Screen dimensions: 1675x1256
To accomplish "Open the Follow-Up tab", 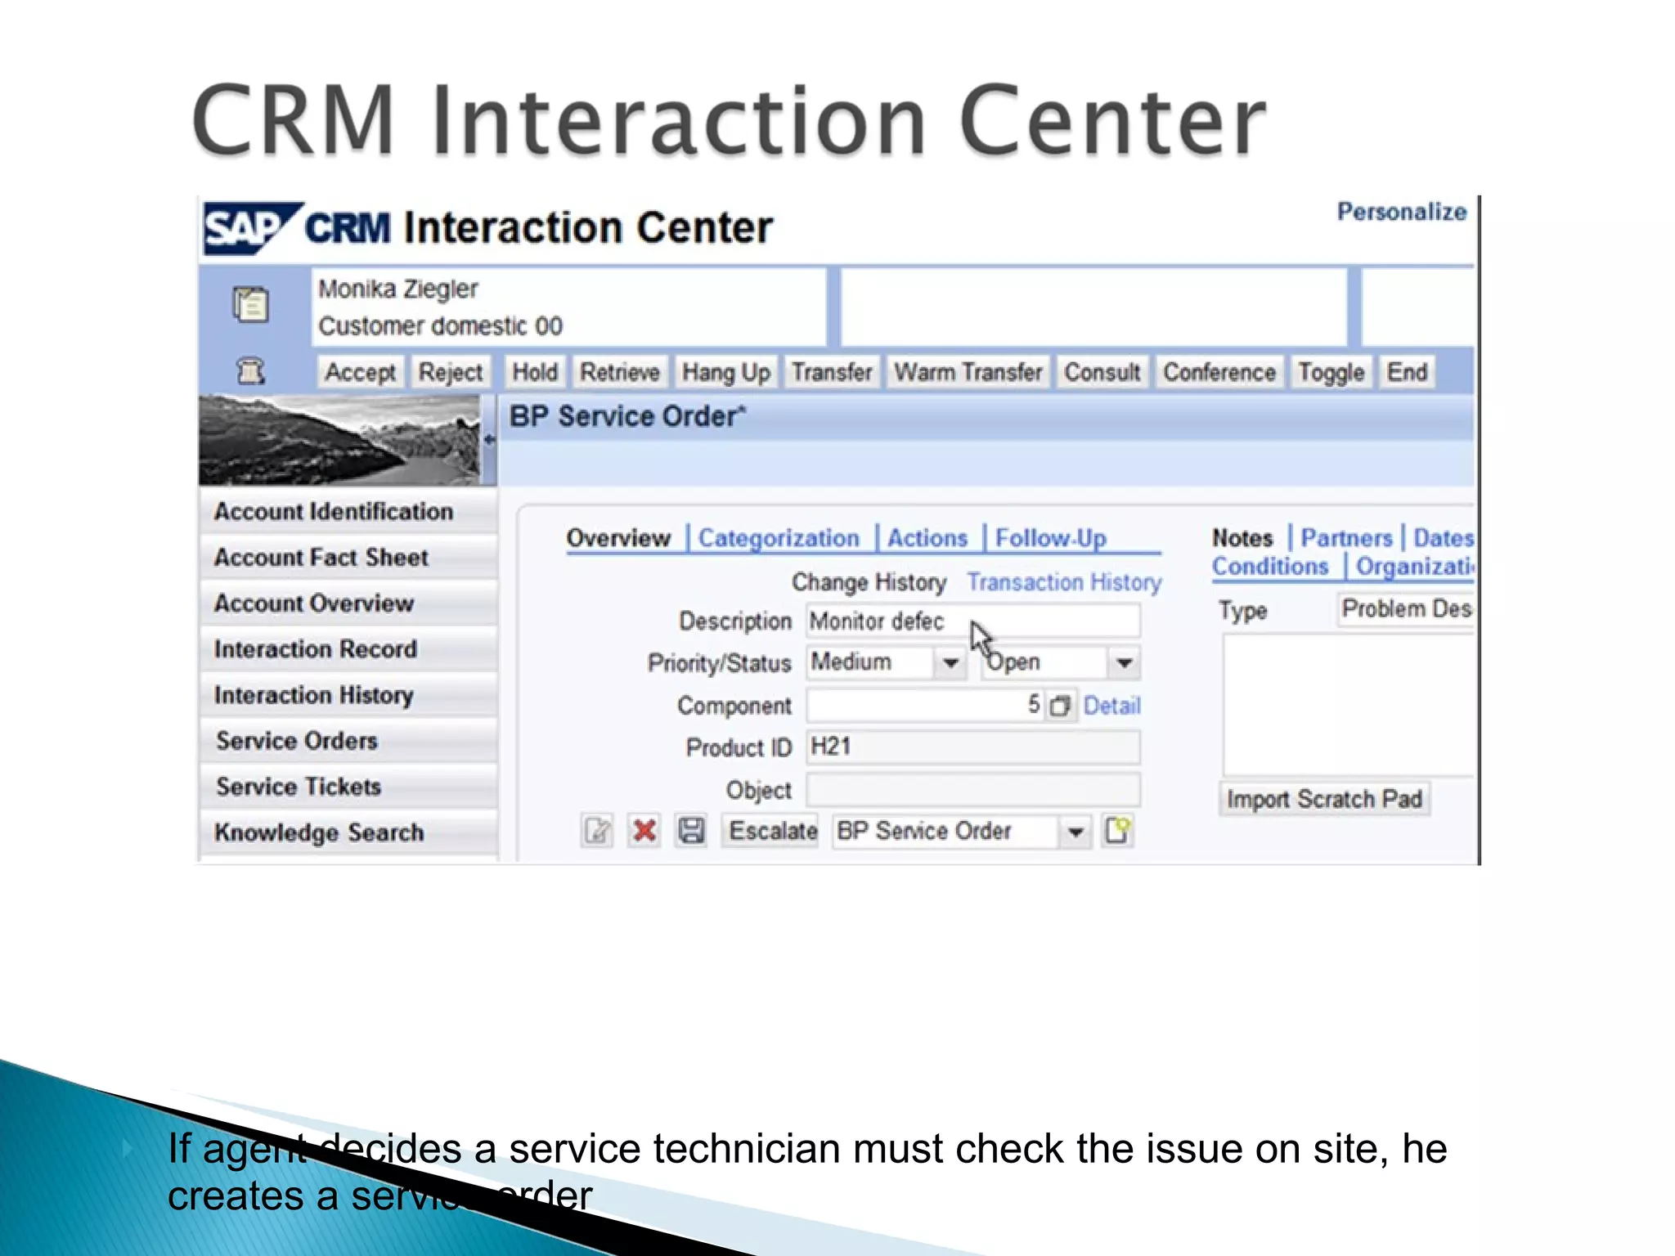I will click(1050, 538).
